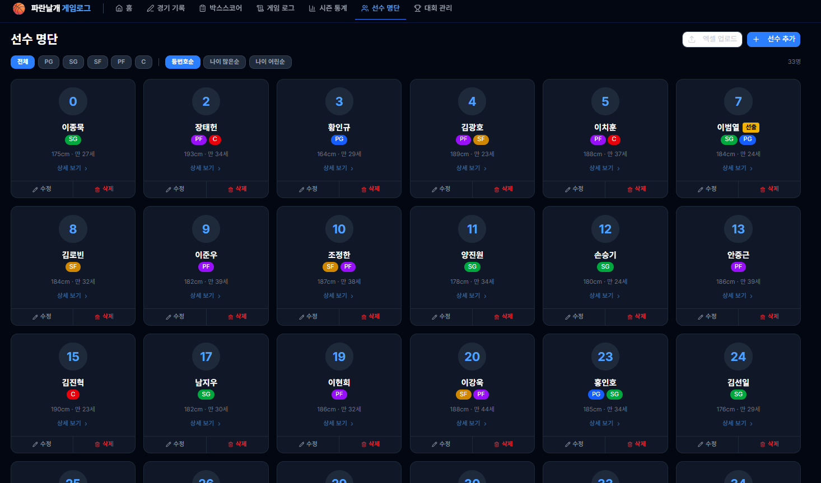Screen dimensions: 821x483
Task: Select the 나이 많은순 sort option
Action: (x=224, y=62)
